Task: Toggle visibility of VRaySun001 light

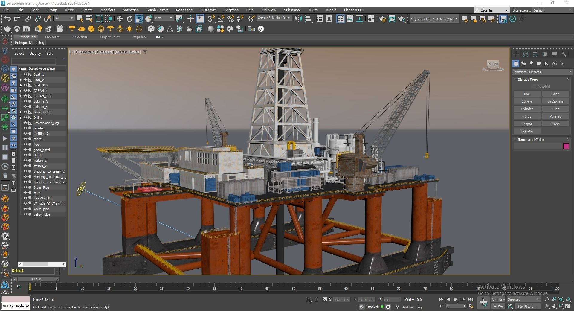Action: 25,198
